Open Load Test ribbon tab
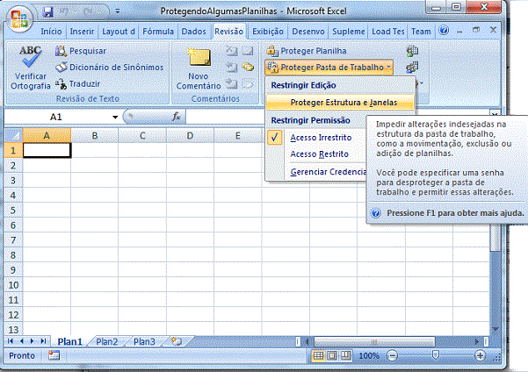This screenshot has height=372, width=528. [x=388, y=32]
